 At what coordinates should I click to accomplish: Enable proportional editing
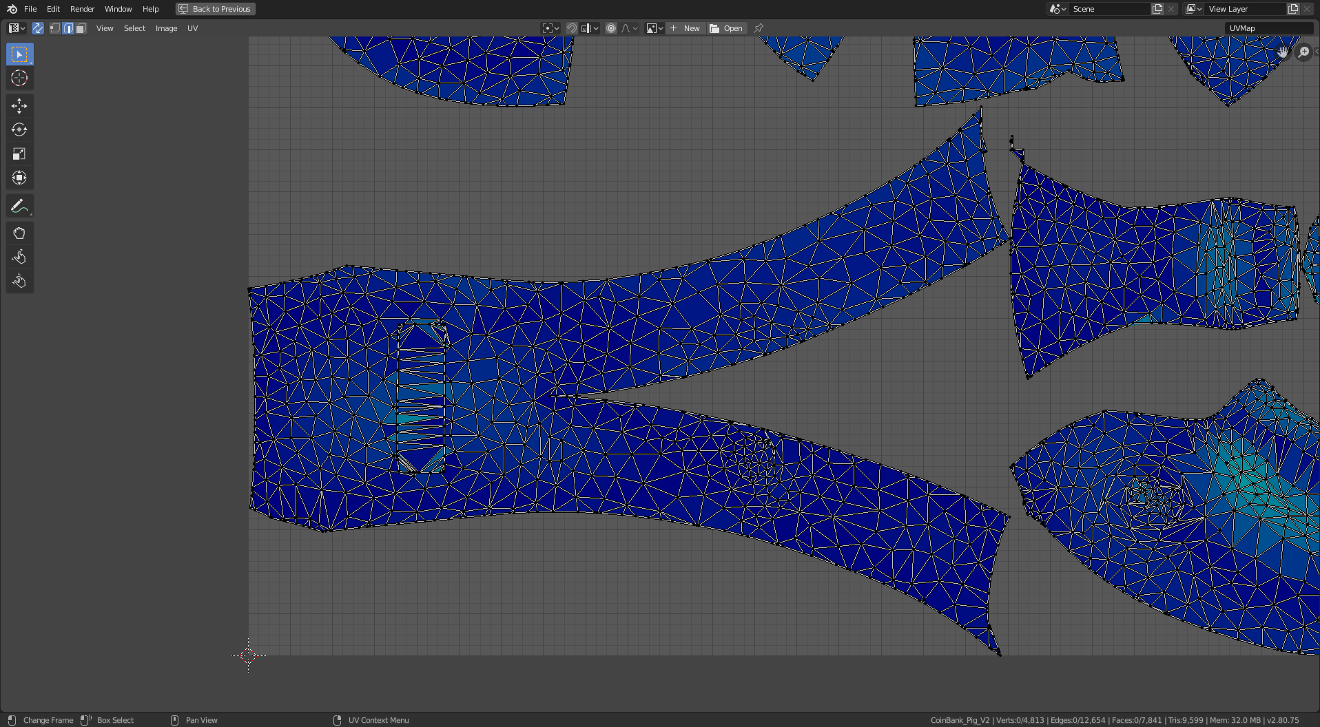(x=611, y=28)
